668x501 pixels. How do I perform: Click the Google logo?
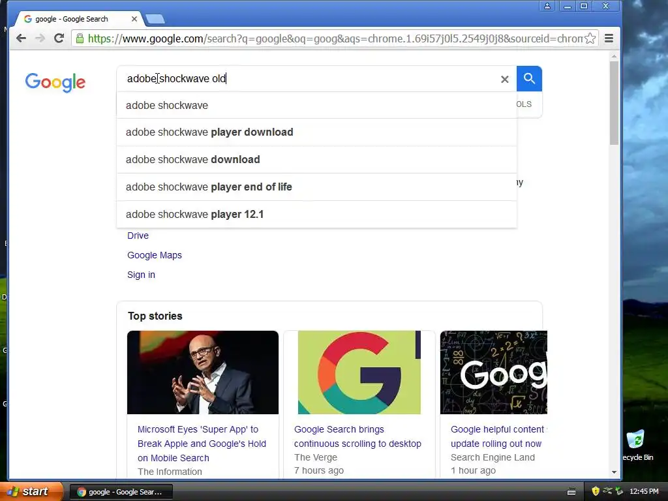(55, 82)
